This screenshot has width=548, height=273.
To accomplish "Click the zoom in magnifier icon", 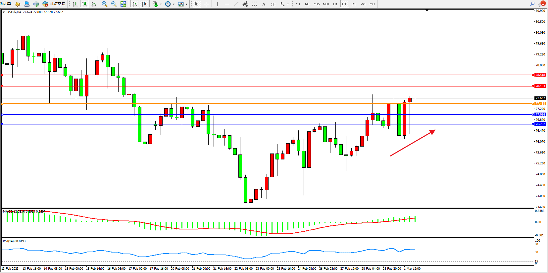I will pyautogui.click(x=105, y=4).
